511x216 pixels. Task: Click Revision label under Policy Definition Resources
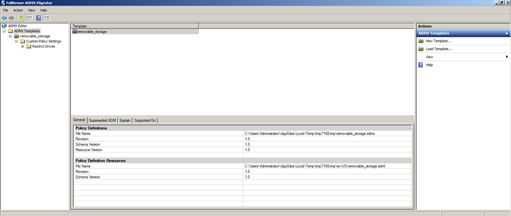coord(82,171)
